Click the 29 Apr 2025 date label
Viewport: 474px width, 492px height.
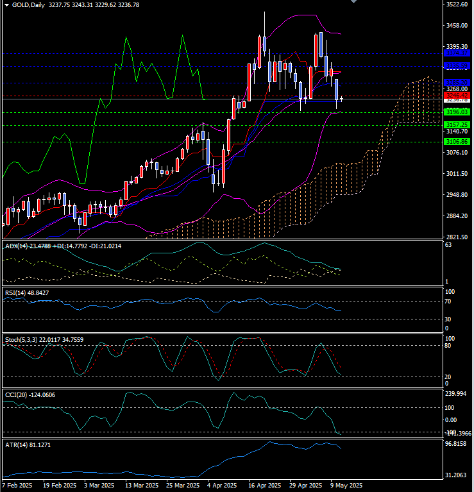(x=305, y=486)
